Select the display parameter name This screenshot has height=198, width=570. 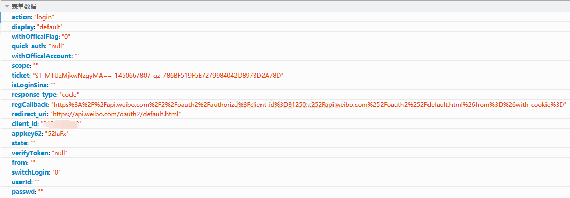point(22,27)
